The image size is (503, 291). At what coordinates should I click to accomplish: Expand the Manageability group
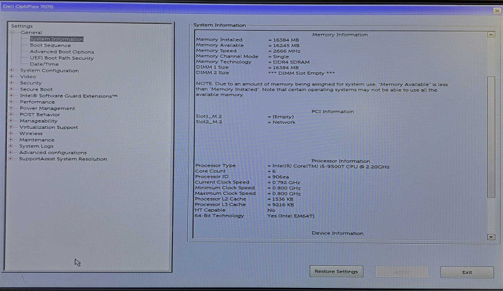11,121
